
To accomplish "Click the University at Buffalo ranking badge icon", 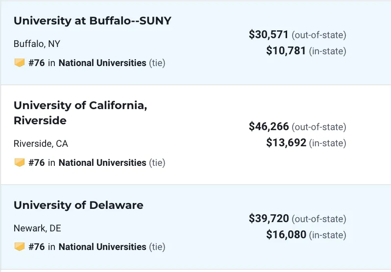I will pyautogui.click(x=20, y=63).
